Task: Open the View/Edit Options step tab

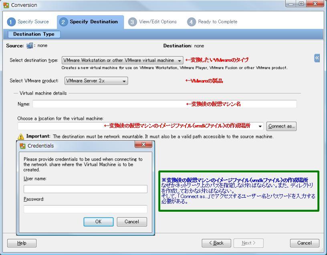Action: (152, 22)
